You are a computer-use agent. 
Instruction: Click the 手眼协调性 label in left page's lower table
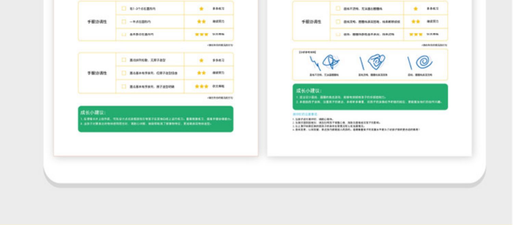pyautogui.click(x=97, y=73)
